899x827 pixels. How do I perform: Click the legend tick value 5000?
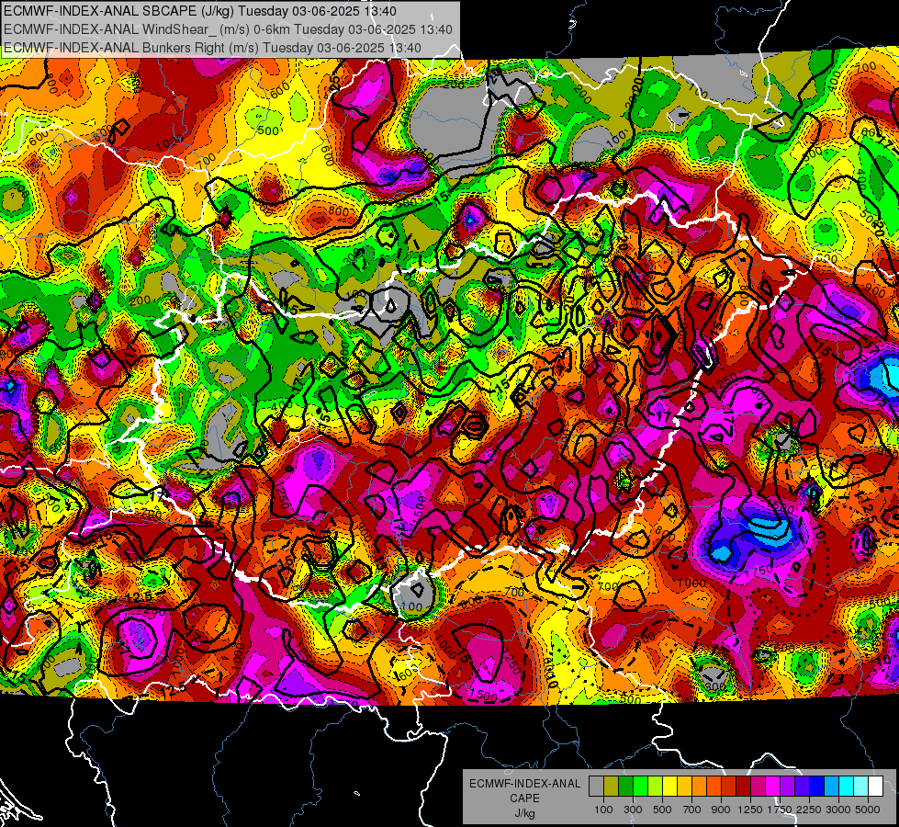[x=868, y=810]
